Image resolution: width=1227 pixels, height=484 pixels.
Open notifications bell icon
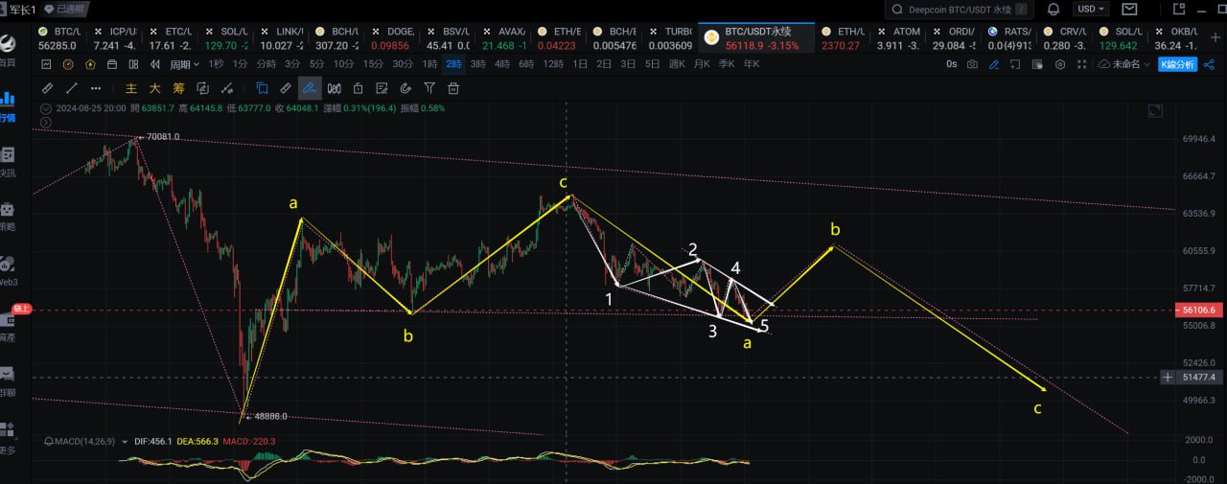coord(1053,9)
